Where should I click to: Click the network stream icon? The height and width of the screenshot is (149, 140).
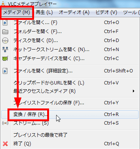pos(5,50)
